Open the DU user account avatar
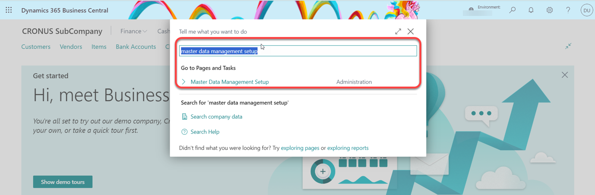The width and height of the screenshot is (595, 195). tap(587, 10)
